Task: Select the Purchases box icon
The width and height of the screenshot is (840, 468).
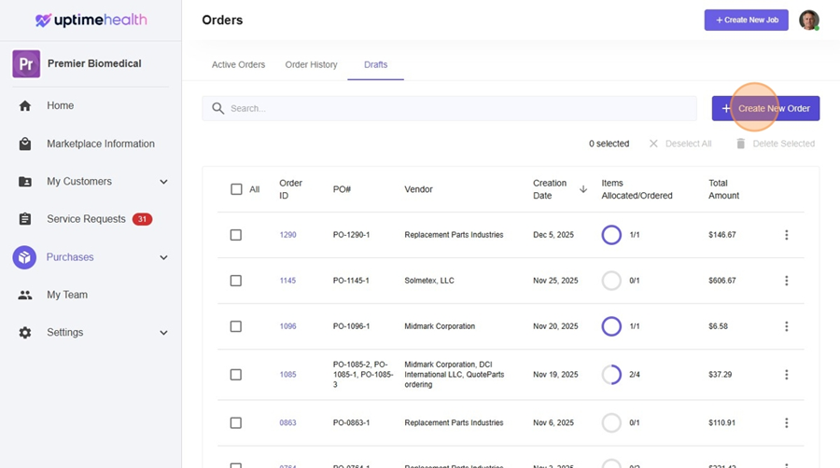Action: pyautogui.click(x=24, y=257)
